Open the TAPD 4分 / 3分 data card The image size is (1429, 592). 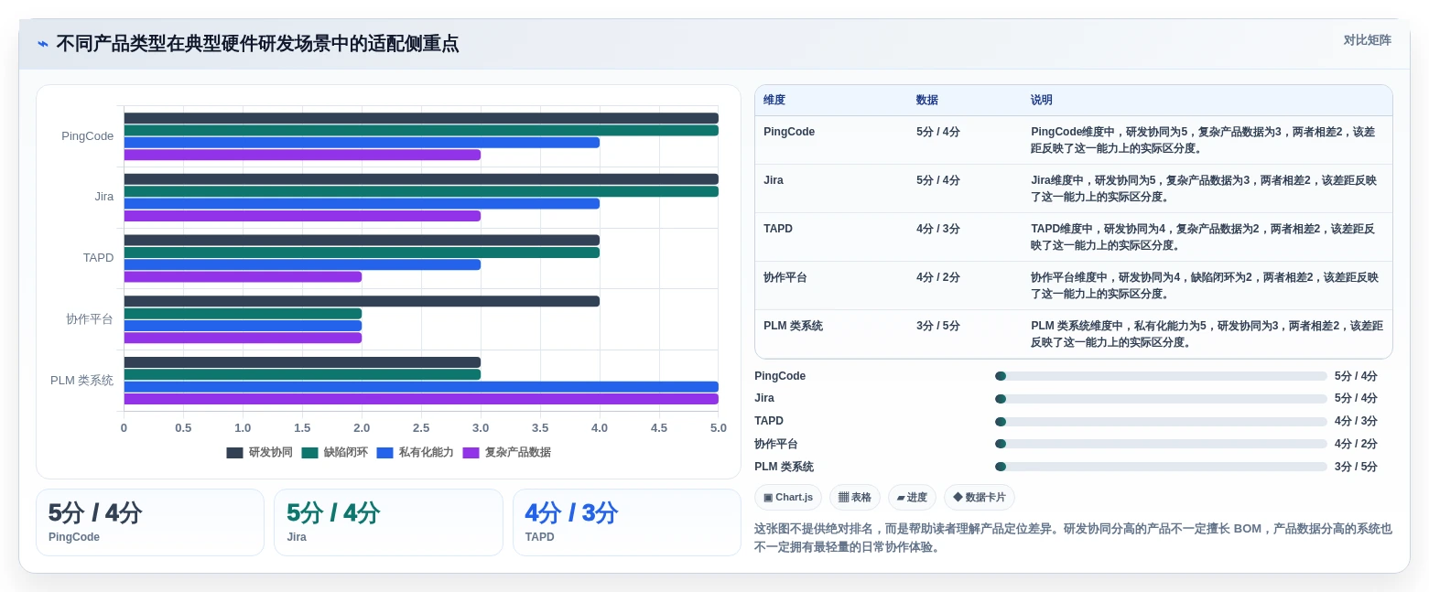coord(627,522)
